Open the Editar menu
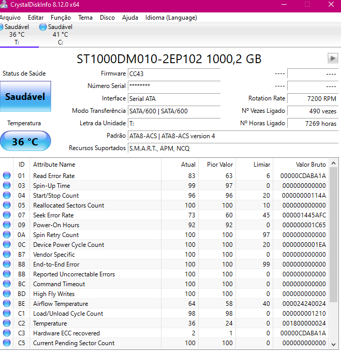The width and height of the screenshot is (341, 354). [36, 18]
